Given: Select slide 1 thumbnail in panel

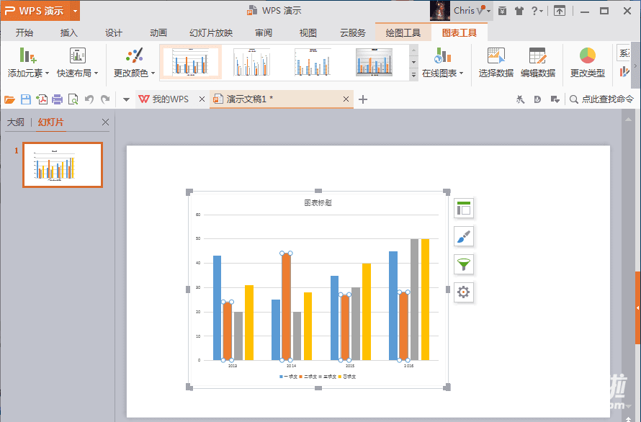Looking at the screenshot, I should pyautogui.click(x=63, y=165).
